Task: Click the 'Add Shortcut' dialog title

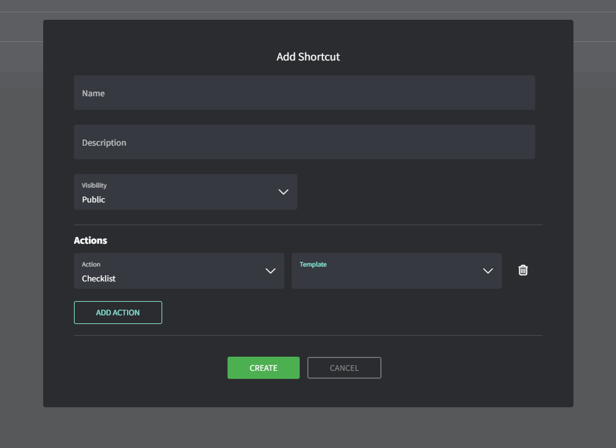Action: (308, 57)
